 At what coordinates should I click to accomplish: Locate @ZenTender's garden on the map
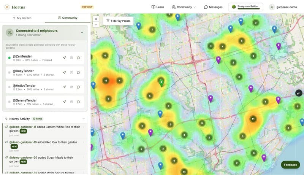[65, 58]
